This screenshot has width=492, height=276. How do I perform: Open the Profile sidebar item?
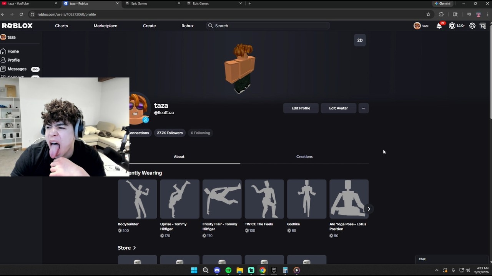pos(10,60)
